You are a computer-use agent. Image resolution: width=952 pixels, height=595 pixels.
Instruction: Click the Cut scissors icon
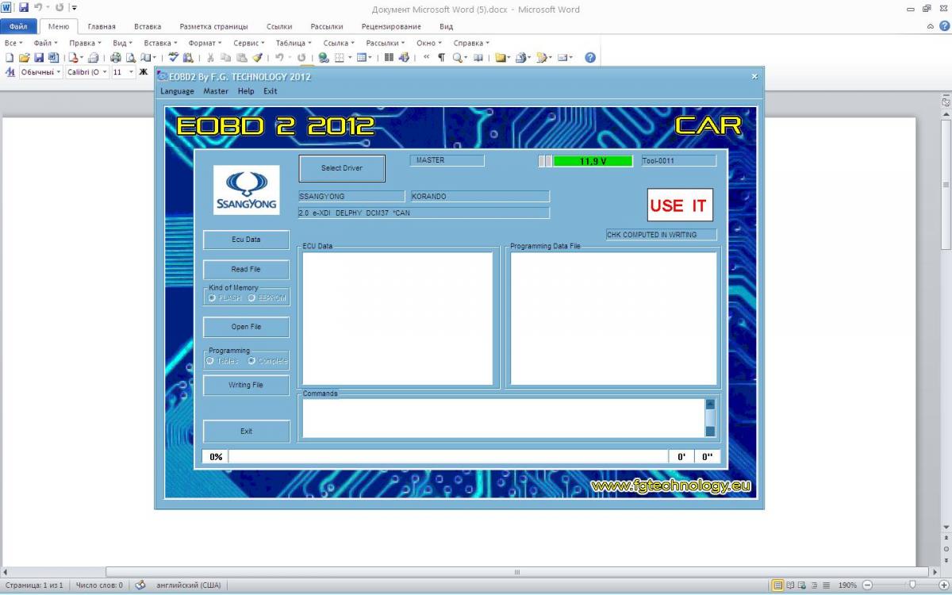pyautogui.click(x=210, y=58)
